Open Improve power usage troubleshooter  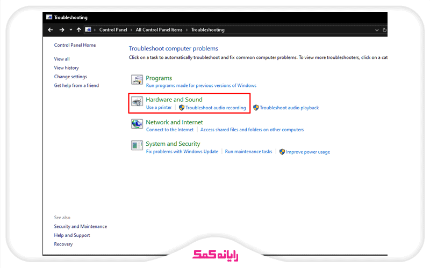tap(308, 152)
